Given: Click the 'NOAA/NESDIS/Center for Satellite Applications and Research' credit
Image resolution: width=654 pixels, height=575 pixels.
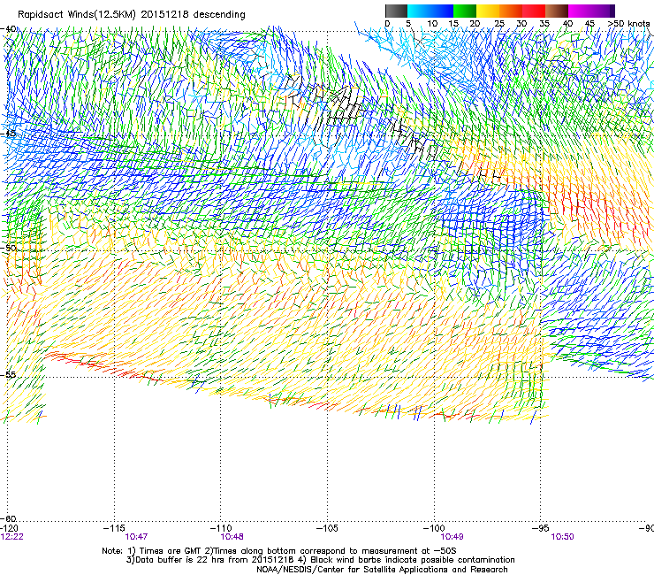Looking at the screenshot, I should 382,570.
